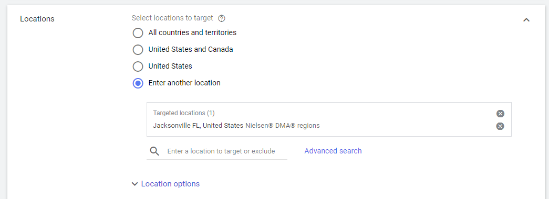This screenshot has height=199, width=549.
Task: Pick the United States radio button
Action: [138, 67]
